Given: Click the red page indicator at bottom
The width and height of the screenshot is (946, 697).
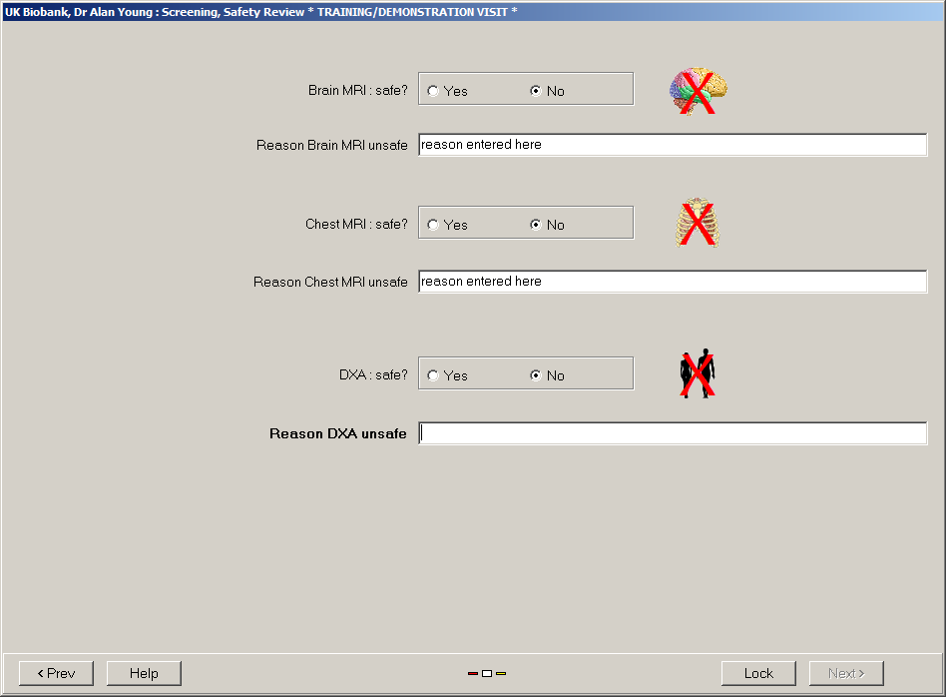Looking at the screenshot, I should tap(473, 674).
